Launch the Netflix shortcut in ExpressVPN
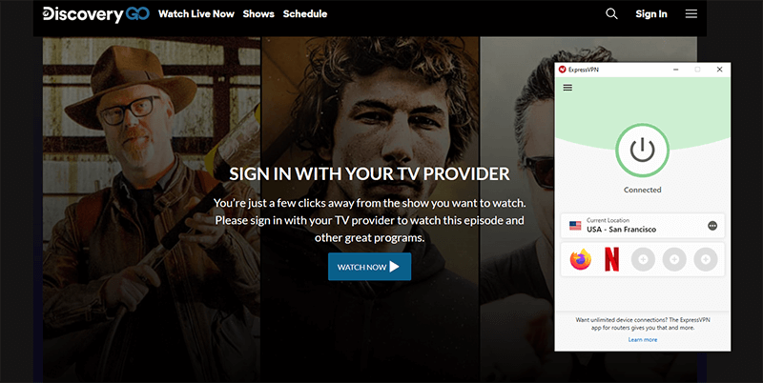The width and height of the screenshot is (763, 383). click(x=611, y=259)
